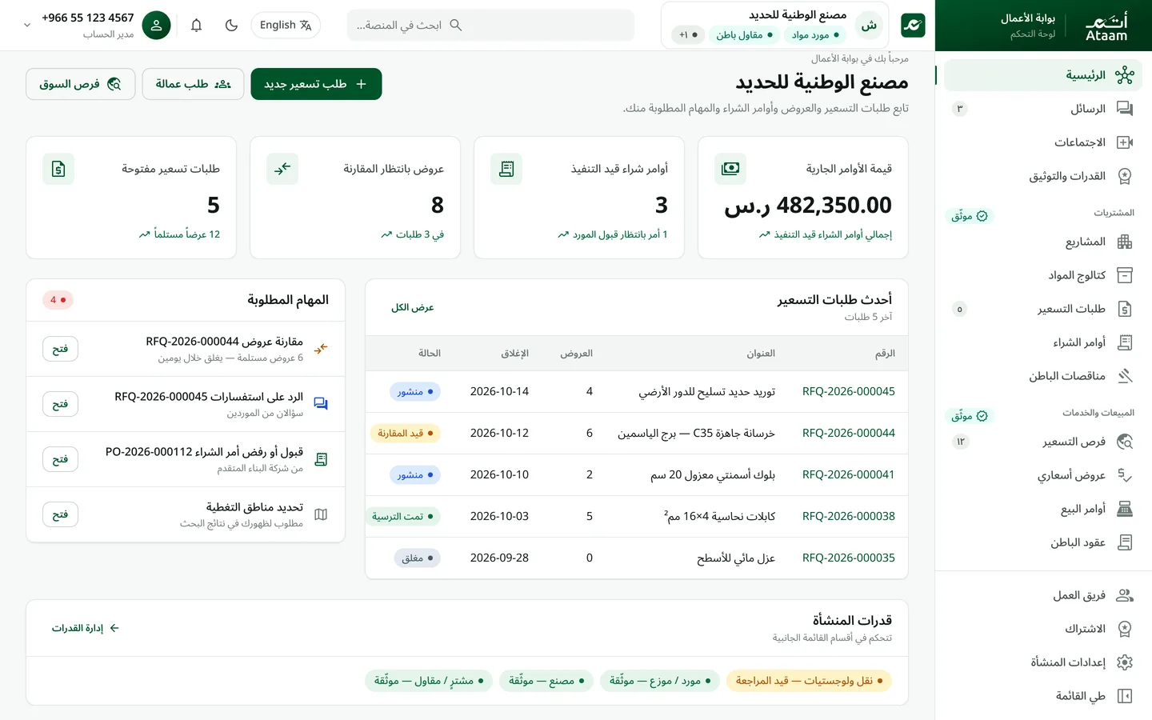
Task: Click الاشتراك subscription icon
Action: (1125, 629)
